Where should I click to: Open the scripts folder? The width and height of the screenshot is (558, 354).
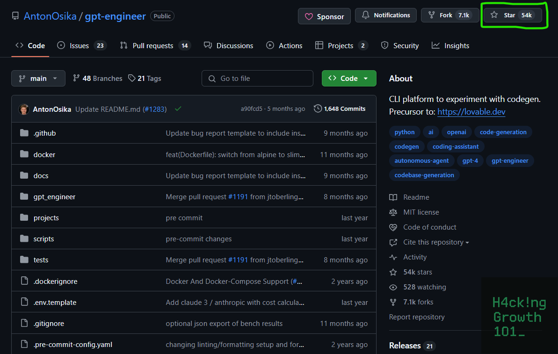coord(44,238)
